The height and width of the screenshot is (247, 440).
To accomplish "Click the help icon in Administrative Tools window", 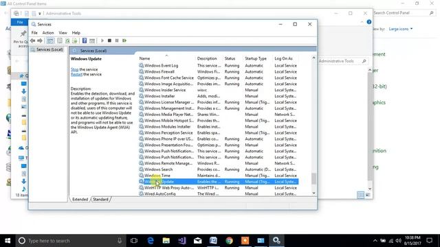I will coord(369,22).
